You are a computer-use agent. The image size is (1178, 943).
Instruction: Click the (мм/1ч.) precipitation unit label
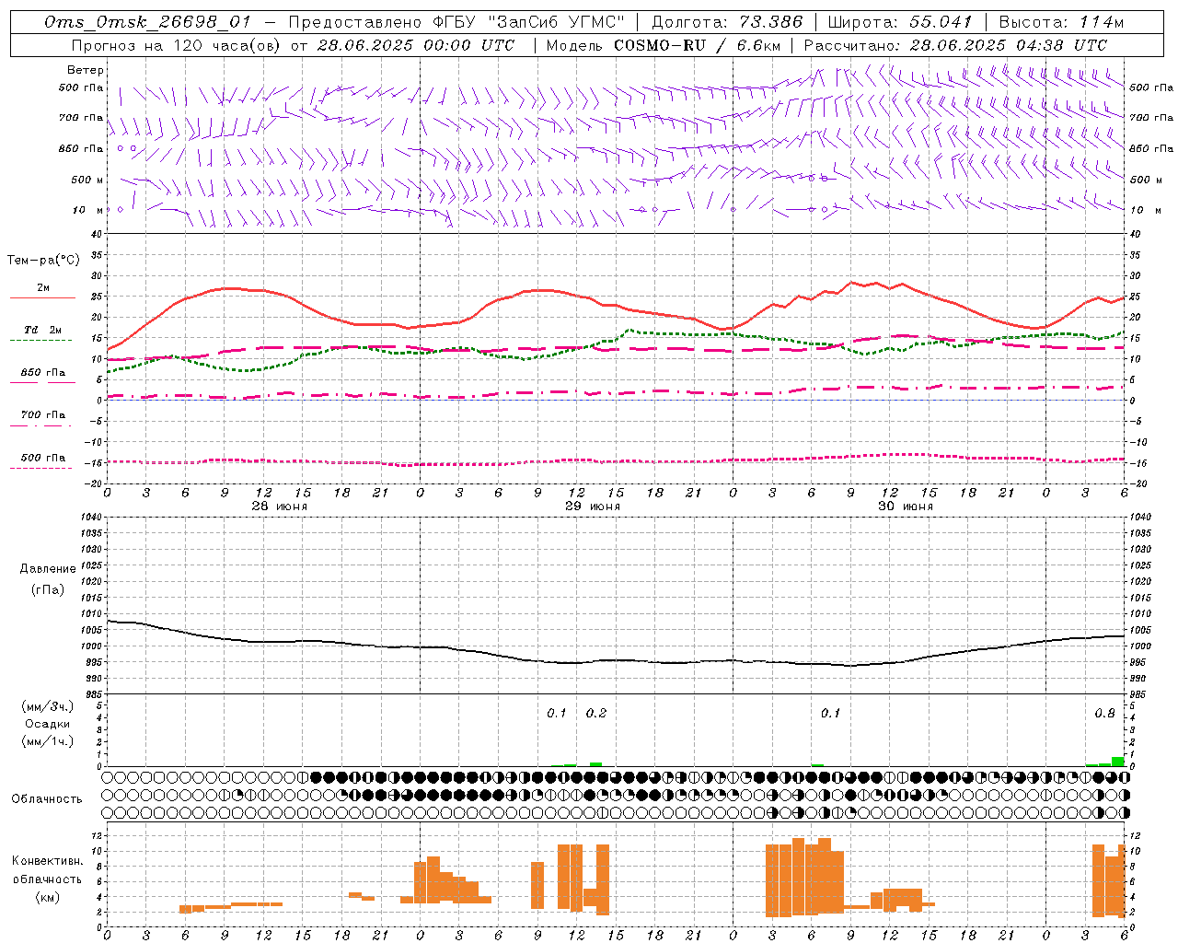point(48,741)
